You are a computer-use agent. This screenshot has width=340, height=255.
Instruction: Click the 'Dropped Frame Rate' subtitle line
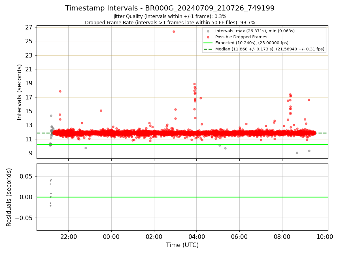point(170,23)
